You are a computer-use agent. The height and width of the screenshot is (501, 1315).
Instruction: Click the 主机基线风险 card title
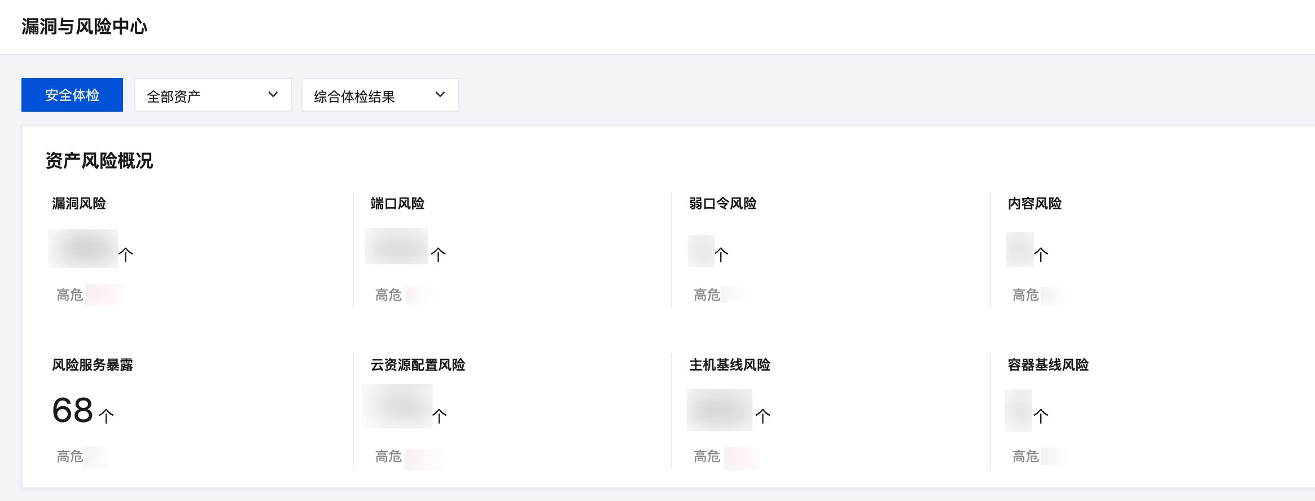click(x=729, y=365)
